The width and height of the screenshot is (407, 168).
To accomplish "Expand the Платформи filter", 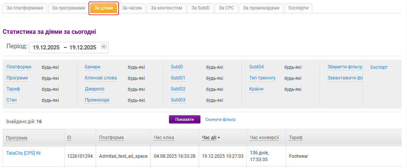I will coord(19,67).
